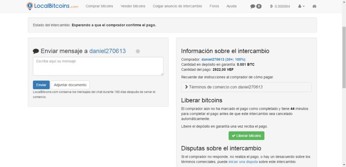Focus the message text area
The height and width of the screenshot is (167, 346).
[98, 66]
